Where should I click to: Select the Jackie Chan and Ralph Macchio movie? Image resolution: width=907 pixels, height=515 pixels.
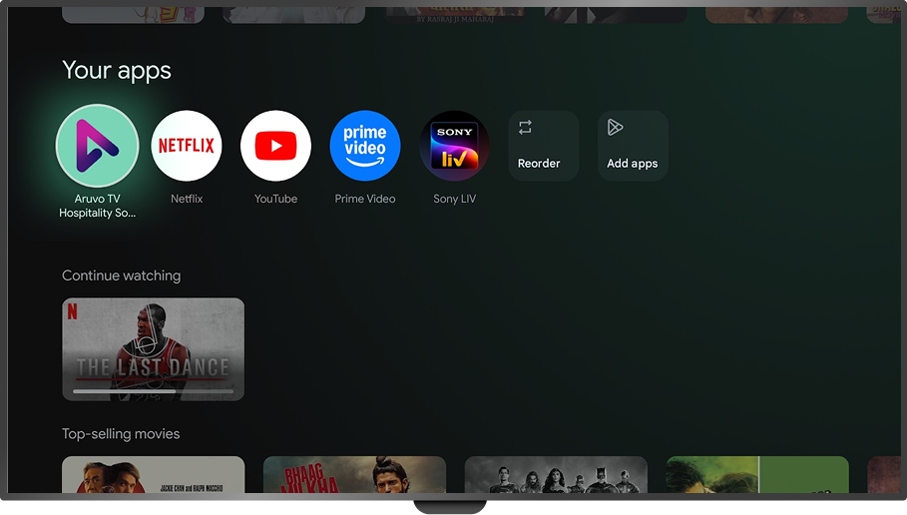(x=153, y=475)
